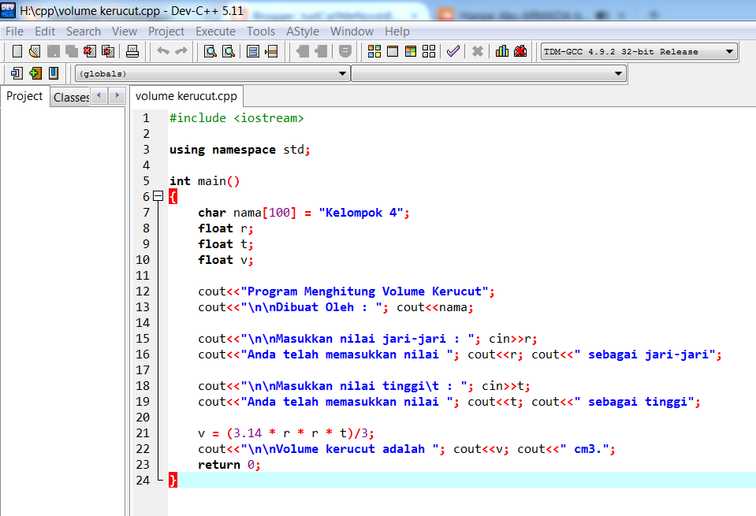Go to line icon

coord(271,51)
